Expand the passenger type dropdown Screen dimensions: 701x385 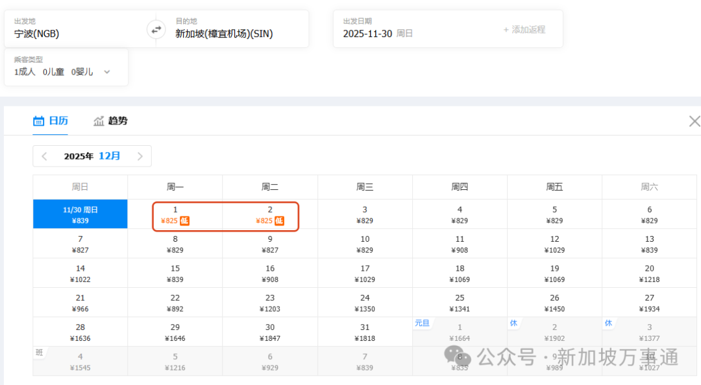[x=107, y=72]
